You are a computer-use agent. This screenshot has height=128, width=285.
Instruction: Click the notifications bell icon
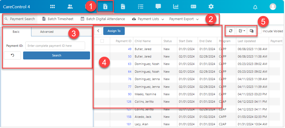[255, 7]
